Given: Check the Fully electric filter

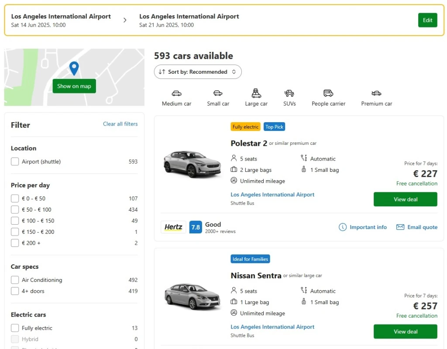Looking at the screenshot, I should [x=14, y=328].
